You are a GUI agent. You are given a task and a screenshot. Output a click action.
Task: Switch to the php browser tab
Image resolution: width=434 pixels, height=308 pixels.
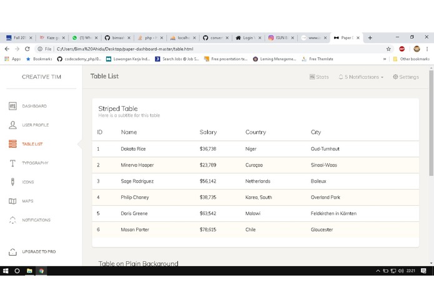(x=150, y=38)
